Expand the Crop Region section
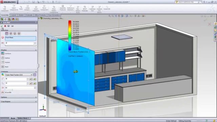Screen dimensions: 217x122 [x=36, y=102]
